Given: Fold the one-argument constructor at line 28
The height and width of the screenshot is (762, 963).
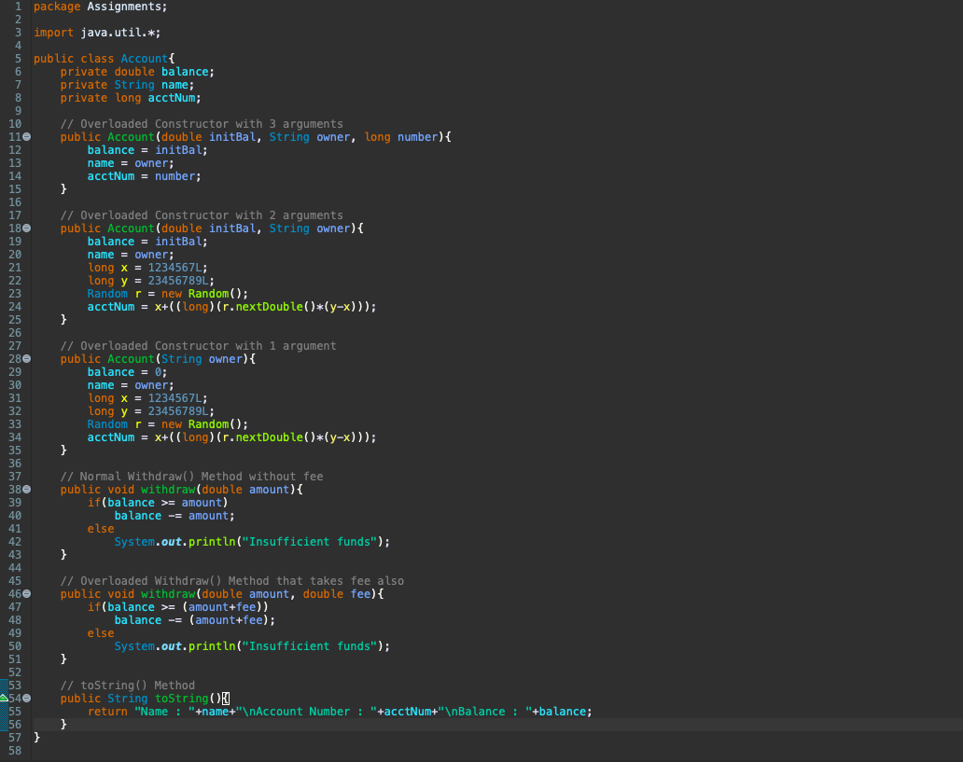Looking at the screenshot, I should click(x=26, y=359).
